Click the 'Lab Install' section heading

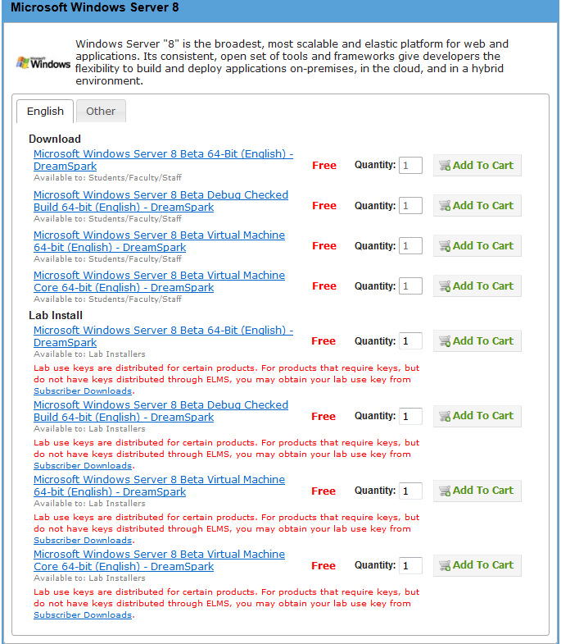pos(56,315)
